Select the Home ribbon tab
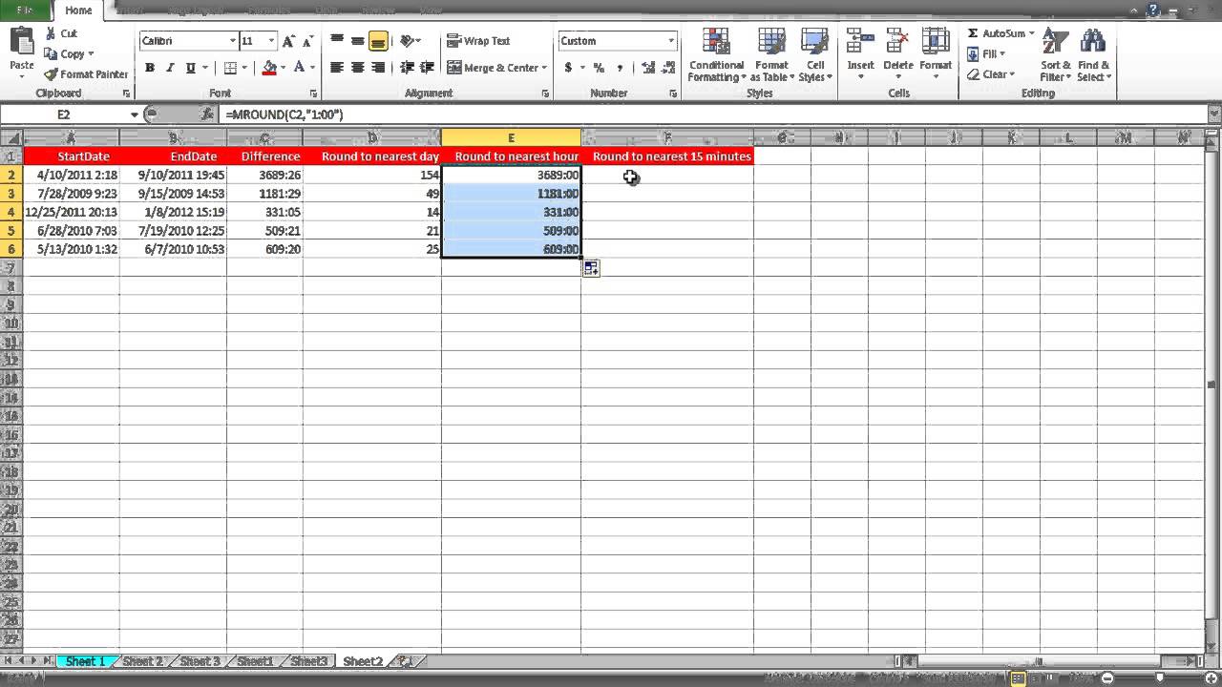 78,10
